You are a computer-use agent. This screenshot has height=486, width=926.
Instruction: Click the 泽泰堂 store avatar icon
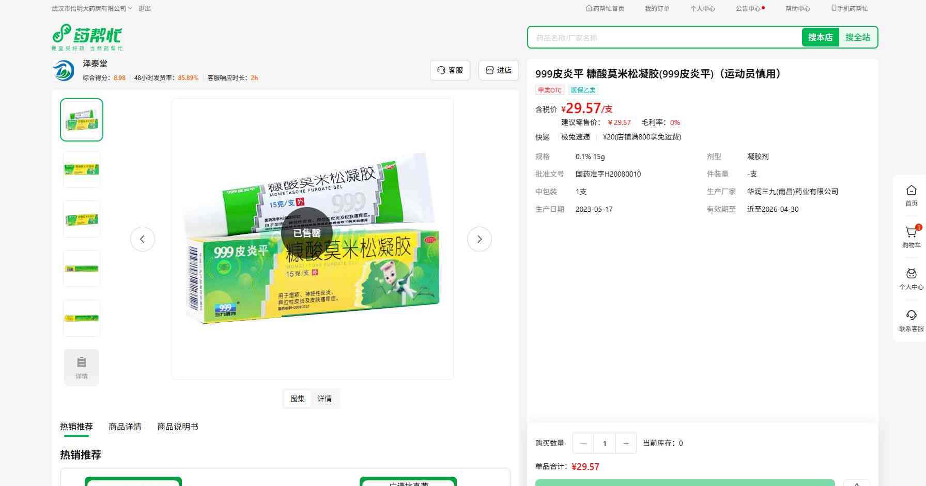[64, 70]
